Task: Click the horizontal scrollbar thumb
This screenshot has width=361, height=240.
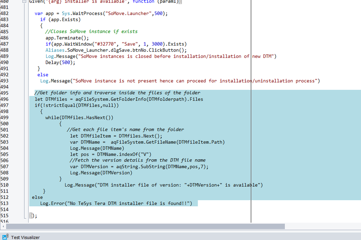Action: point(145,226)
